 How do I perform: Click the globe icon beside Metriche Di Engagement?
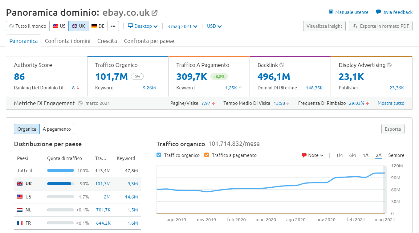point(80,103)
